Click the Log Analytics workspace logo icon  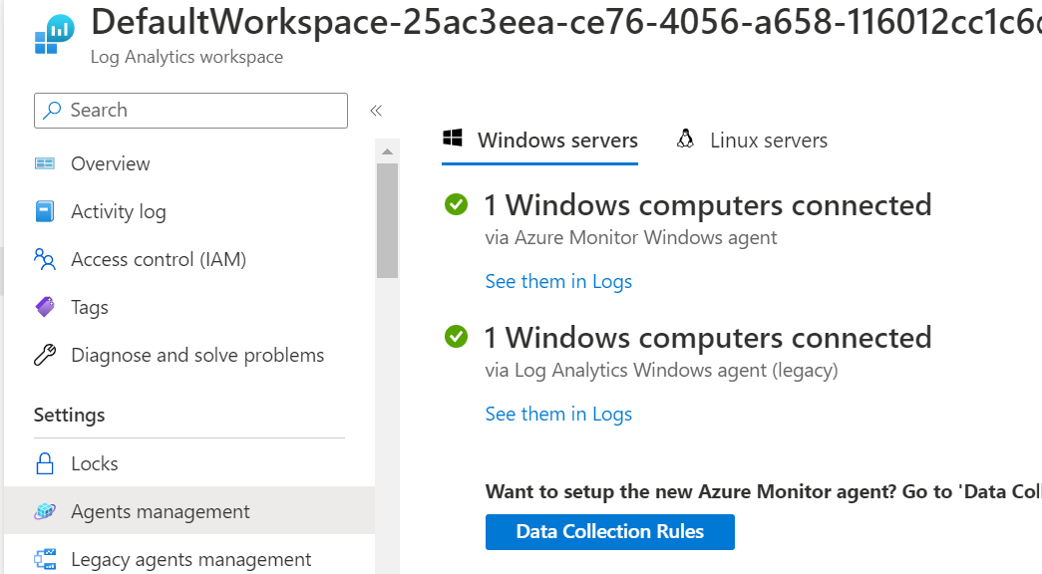pyautogui.click(x=55, y=35)
